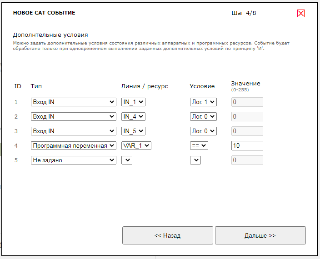Proceed with the 'Дальше >>' button

pyautogui.click(x=260, y=235)
